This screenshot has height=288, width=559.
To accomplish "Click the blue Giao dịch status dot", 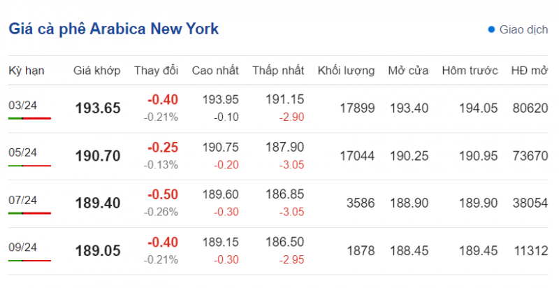I will coord(491,29).
